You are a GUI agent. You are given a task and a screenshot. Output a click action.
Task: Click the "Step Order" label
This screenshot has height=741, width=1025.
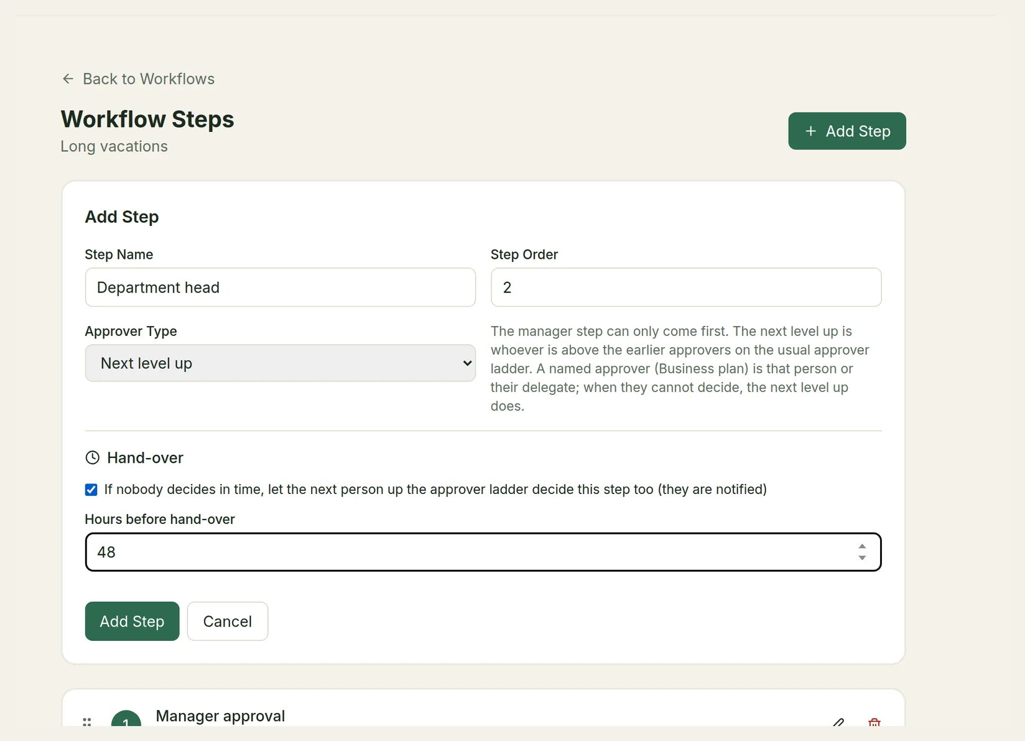[524, 254]
